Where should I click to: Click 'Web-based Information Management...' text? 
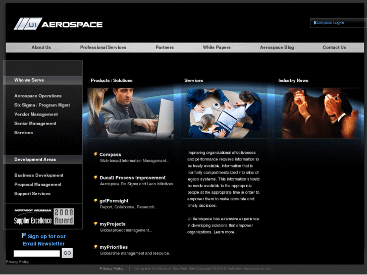[134, 161]
